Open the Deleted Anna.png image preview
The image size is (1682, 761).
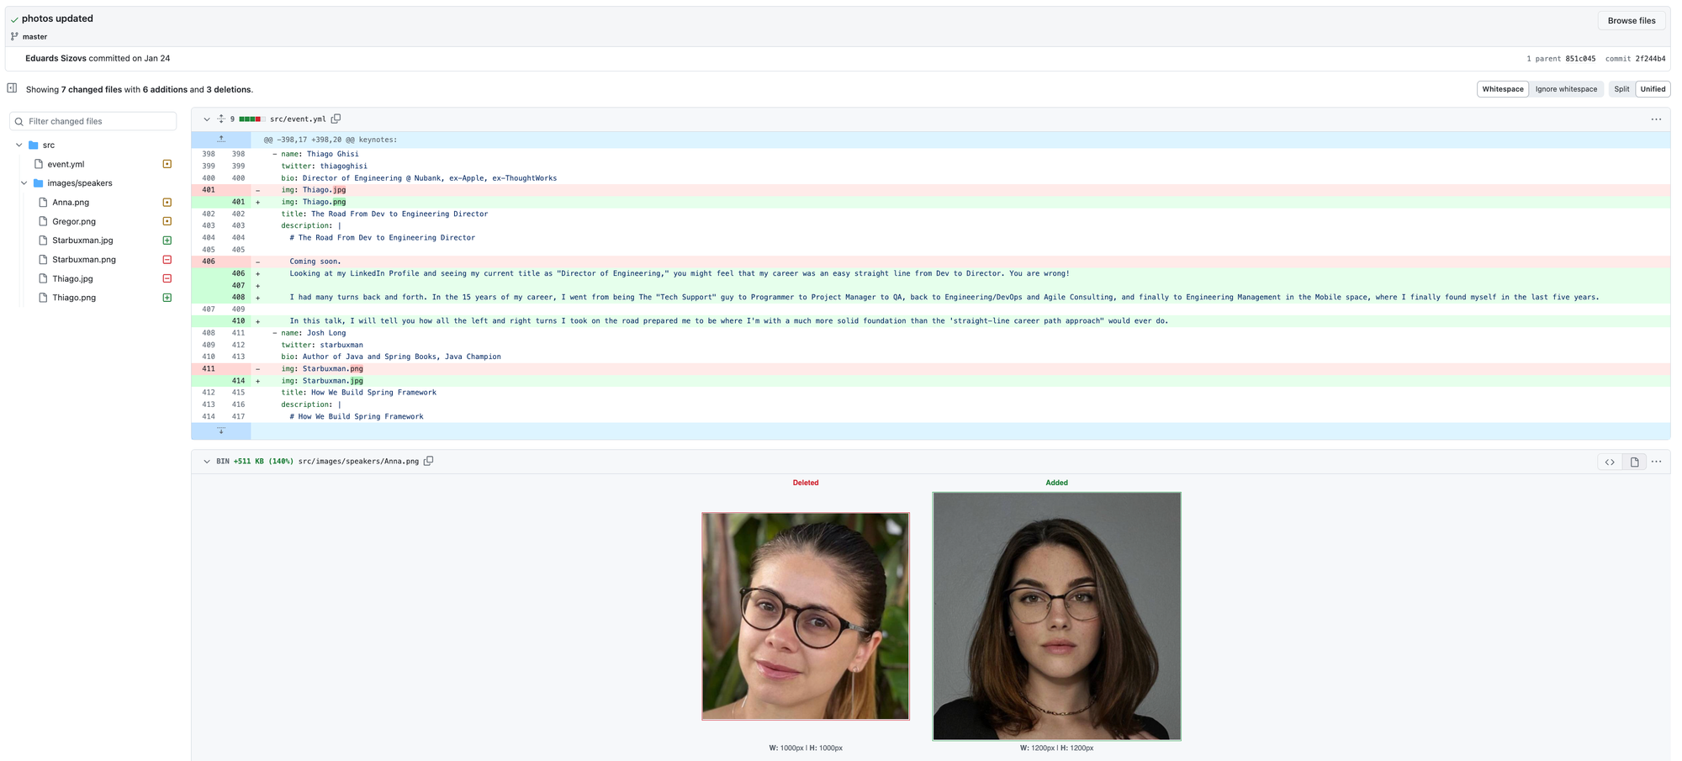tap(806, 616)
